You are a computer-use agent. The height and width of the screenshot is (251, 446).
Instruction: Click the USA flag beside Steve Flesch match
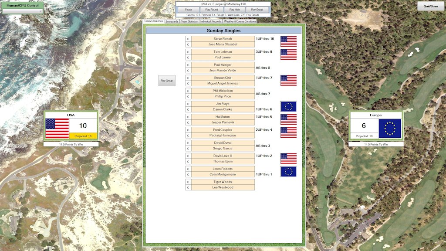(x=288, y=41)
